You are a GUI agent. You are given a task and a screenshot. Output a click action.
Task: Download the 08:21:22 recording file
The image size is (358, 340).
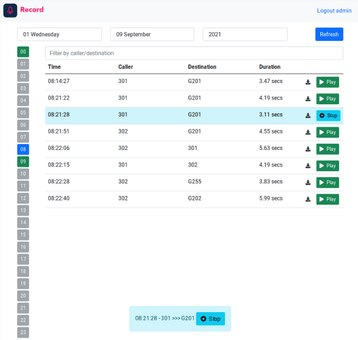308,99
